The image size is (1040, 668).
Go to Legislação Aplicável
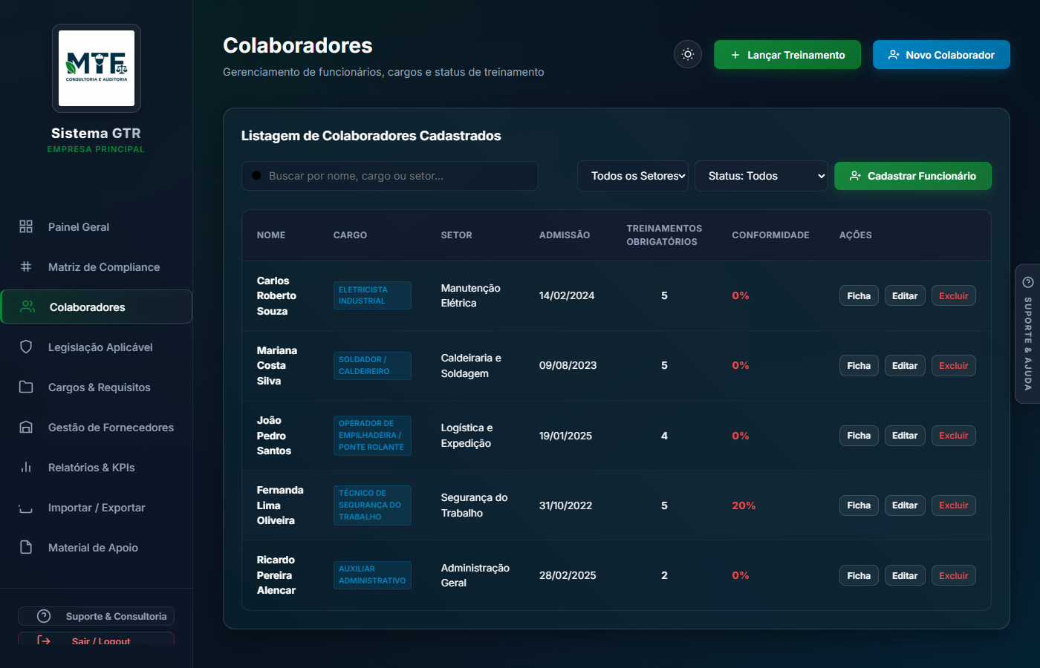[x=97, y=347]
